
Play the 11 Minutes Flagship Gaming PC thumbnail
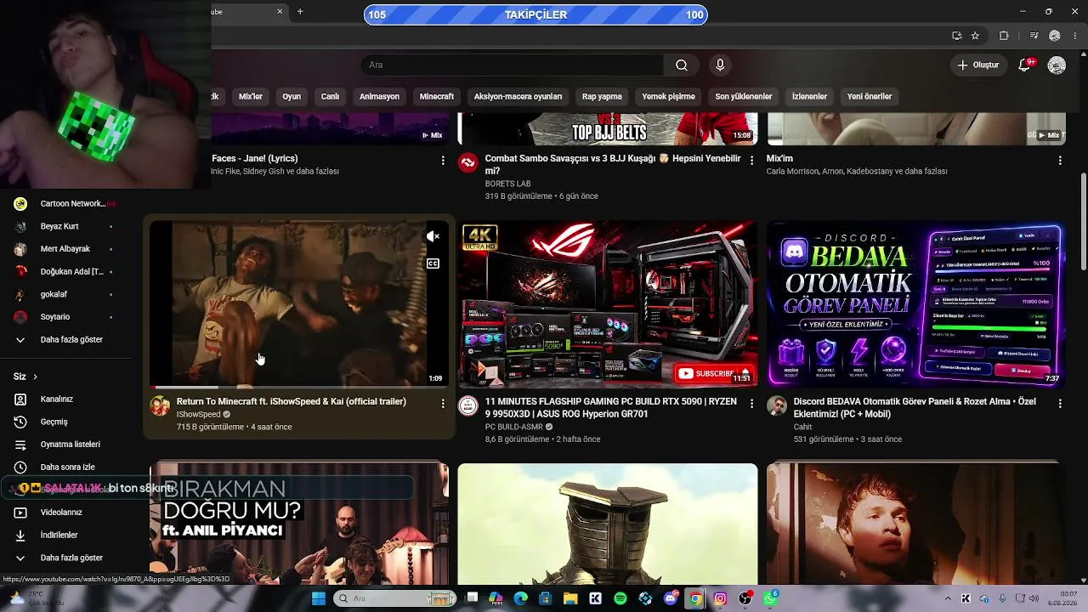[608, 304]
